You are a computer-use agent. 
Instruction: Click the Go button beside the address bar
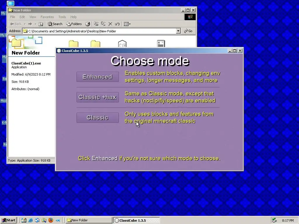pos(188,31)
